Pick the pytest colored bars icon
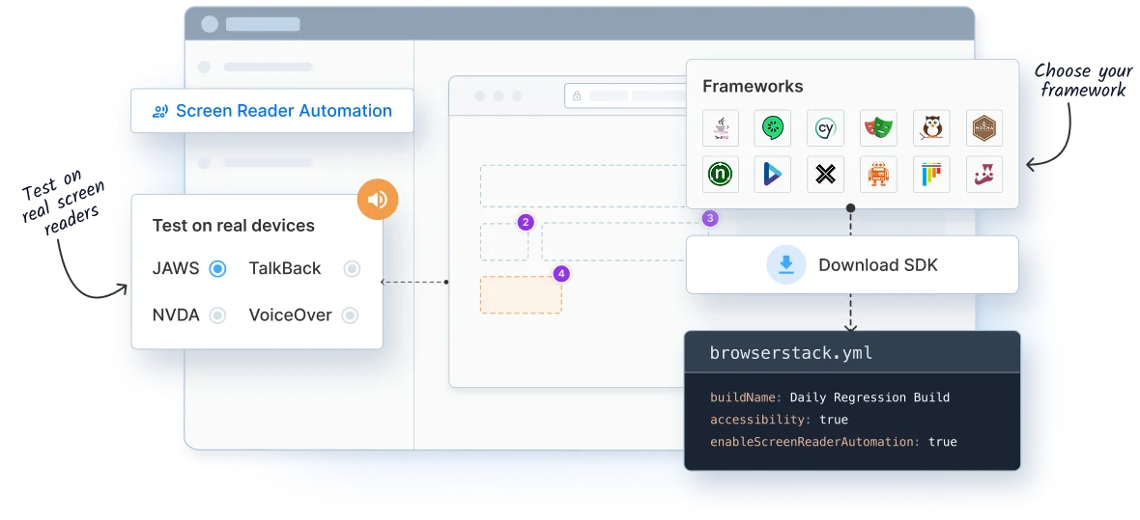Image resolution: width=1140 pixels, height=520 pixels. click(931, 175)
